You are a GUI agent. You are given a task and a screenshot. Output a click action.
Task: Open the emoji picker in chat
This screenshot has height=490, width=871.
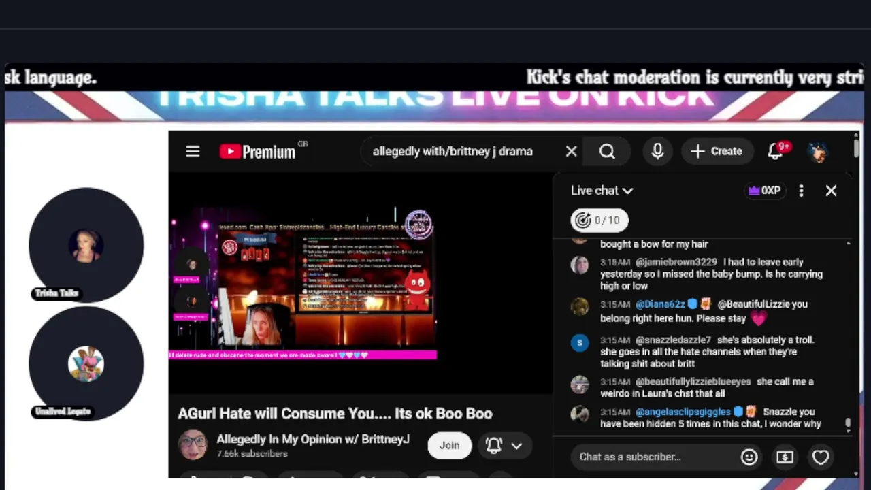749,457
